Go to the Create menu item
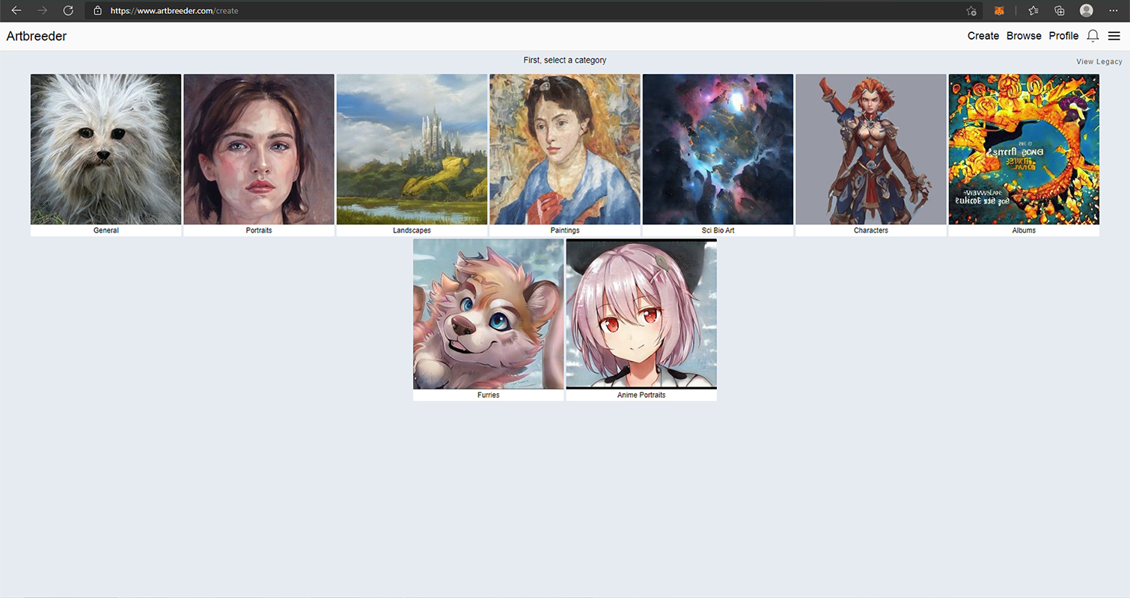 983,36
